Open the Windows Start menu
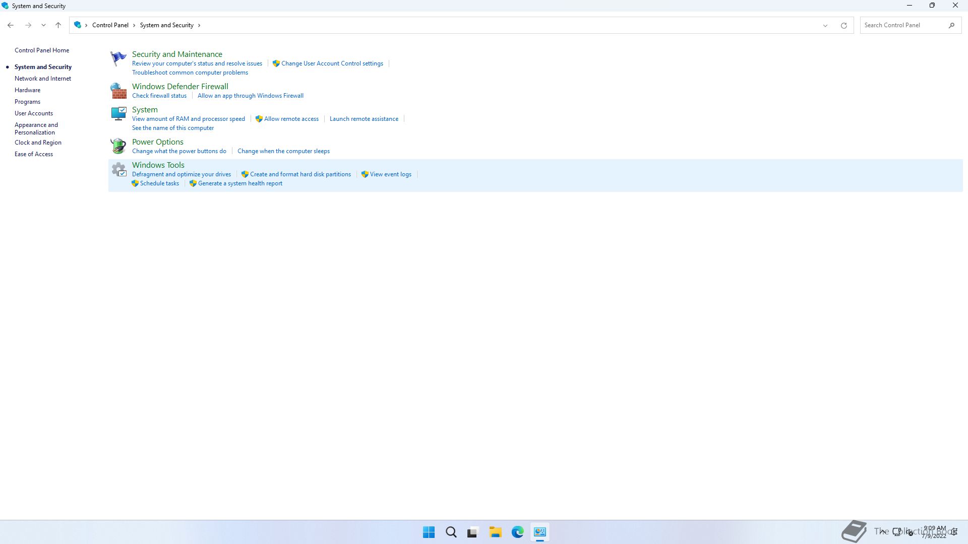968x544 pixels. coord(429,532)
